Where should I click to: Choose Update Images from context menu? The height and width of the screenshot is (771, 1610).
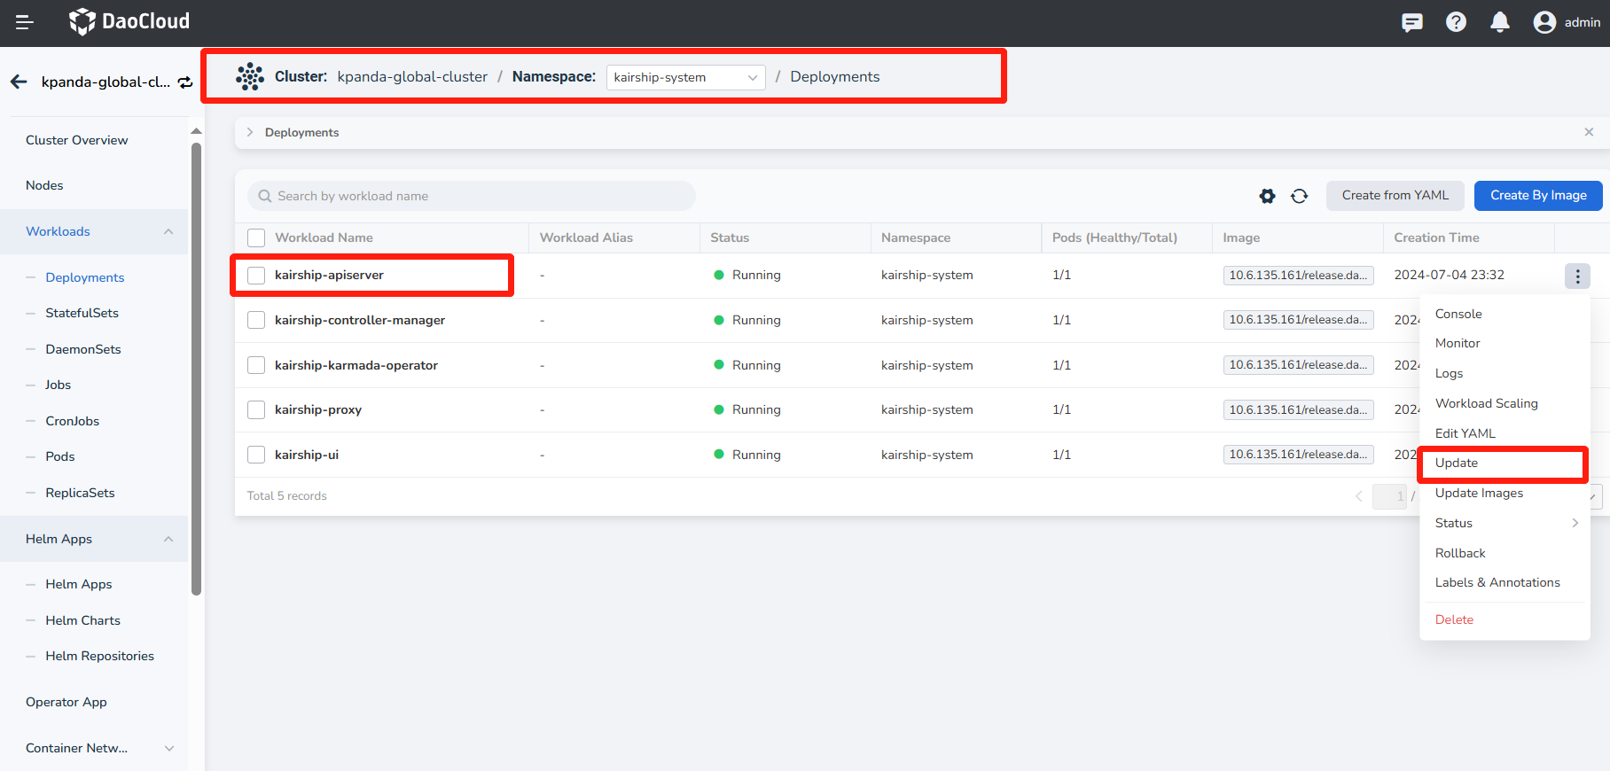tap(1479, 493)
